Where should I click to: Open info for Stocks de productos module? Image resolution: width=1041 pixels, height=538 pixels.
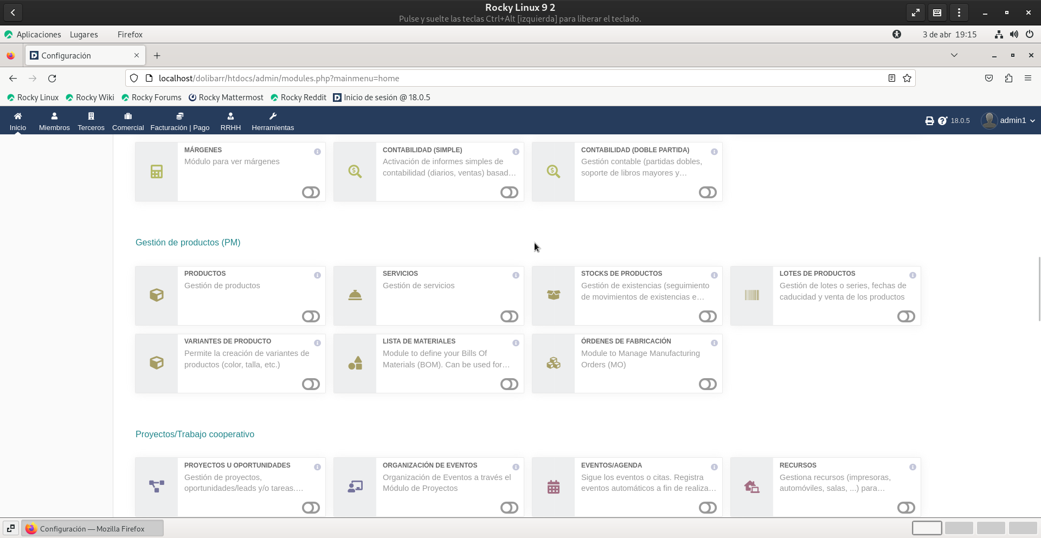tap(714, 275)
